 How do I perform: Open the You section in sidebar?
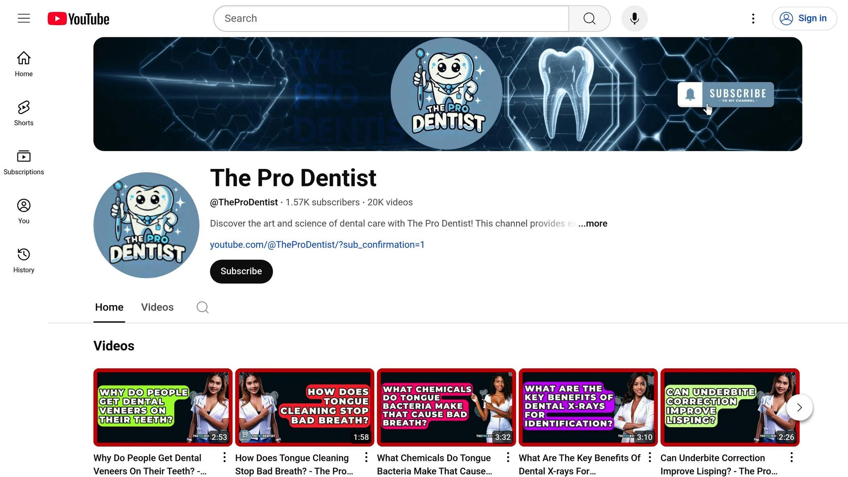click(24, 211)
